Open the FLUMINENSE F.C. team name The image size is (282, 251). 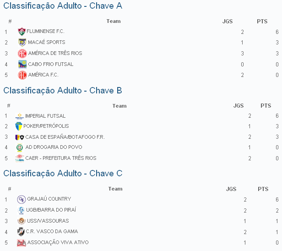click(x=45, y=32)
